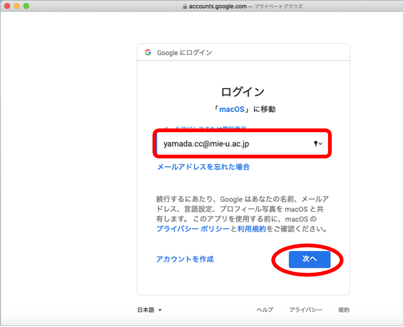Click the email address input field

(x=242, y=143)
